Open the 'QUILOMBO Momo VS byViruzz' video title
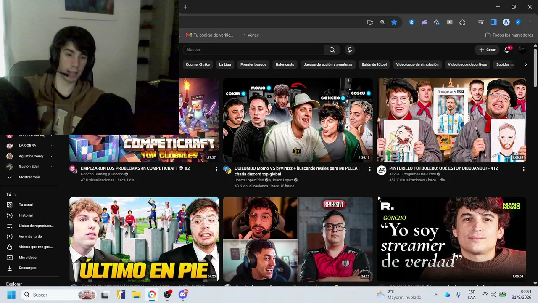 (x=297, y=171)
